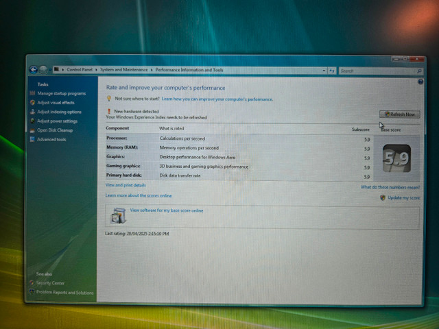This screenshot has width=439, height=329.
Task: Click 'Disk data transfer rate' text
Action: pos(180,175)
